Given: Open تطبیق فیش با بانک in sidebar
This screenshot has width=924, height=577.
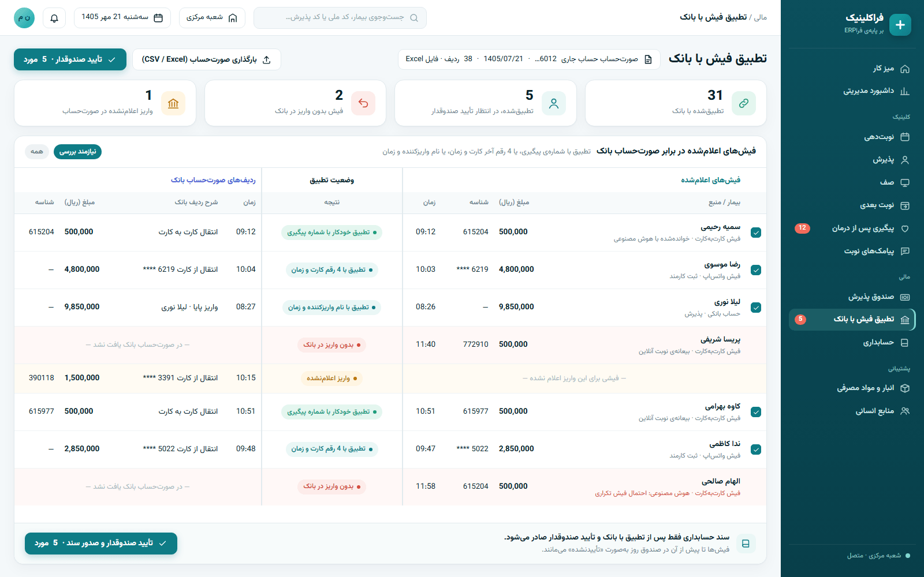Looking at the screenshot, I should [852, 320].
